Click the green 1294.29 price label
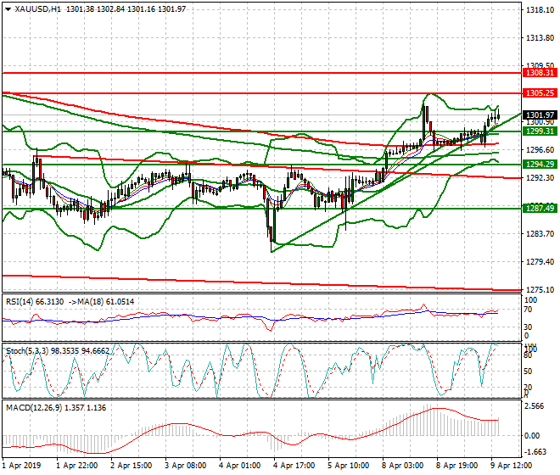Viewport: 560px width, 475px height. [540, 165]
